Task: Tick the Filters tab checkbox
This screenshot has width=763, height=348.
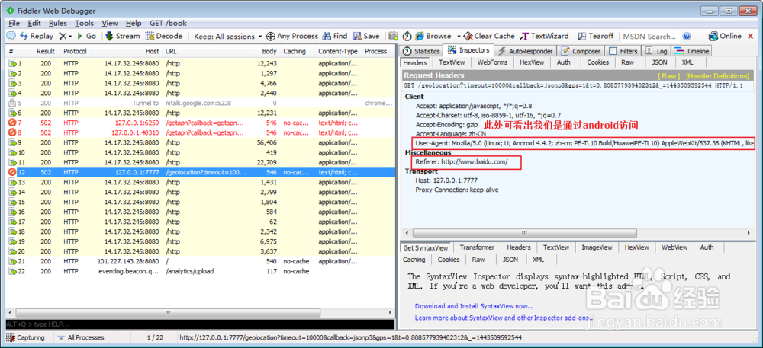Action: 613,51
